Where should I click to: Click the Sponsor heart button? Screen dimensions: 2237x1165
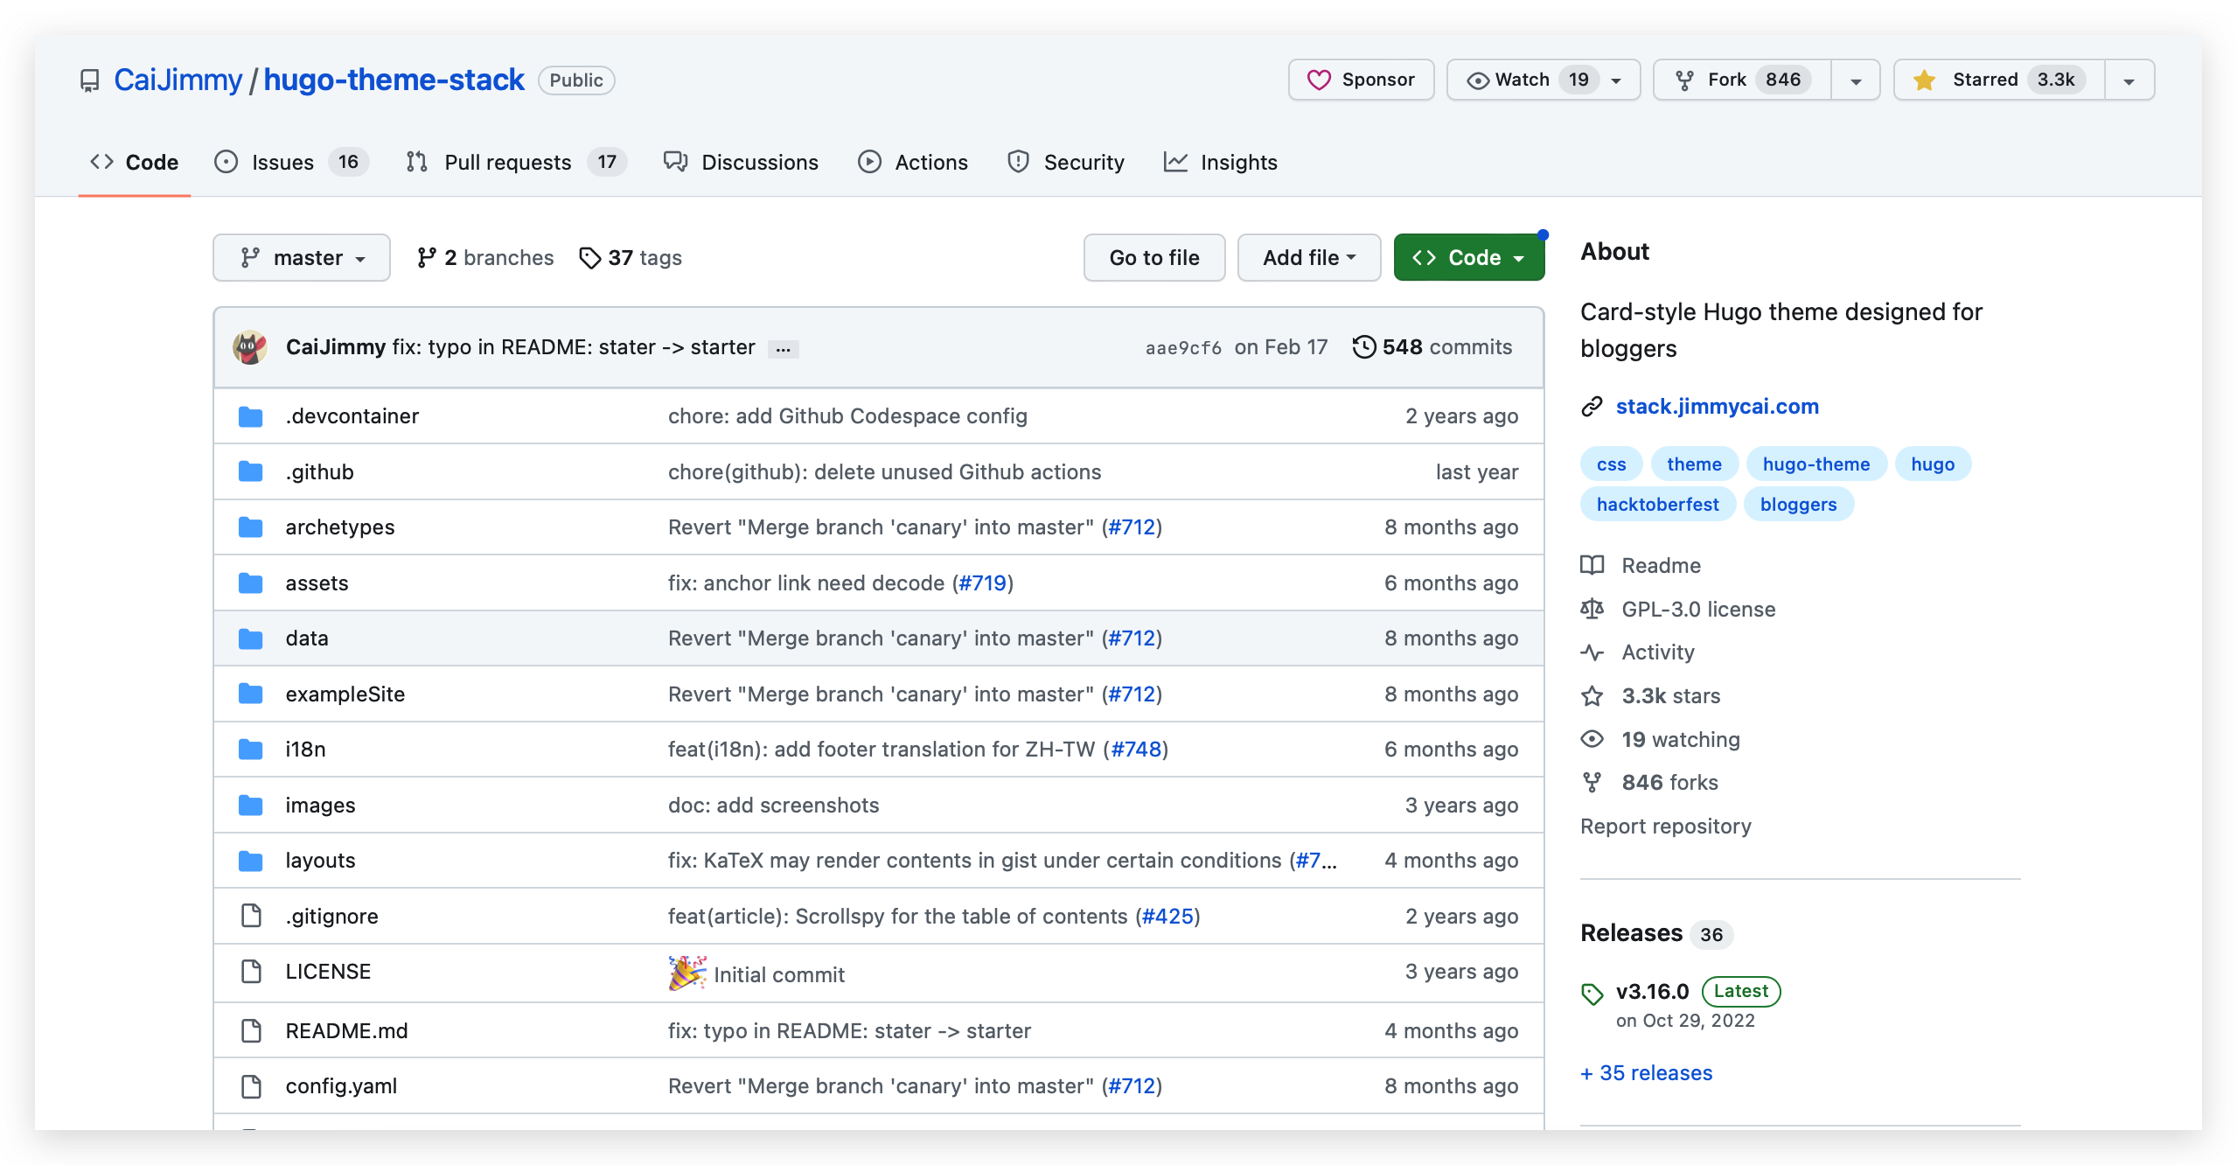pyautogui.click(x=1360, y=80)
